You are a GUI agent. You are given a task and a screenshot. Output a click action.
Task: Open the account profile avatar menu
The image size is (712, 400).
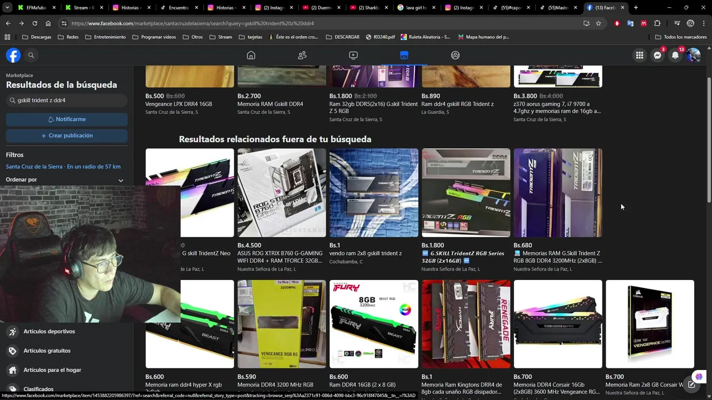(x=693, y=55)
